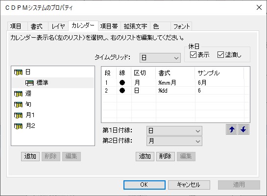Click the calendar icon beside 週
Viewport: 267px width, 196px height.
(x=18, y=94)
